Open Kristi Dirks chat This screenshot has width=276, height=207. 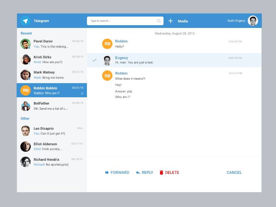[x=52, y=59]
